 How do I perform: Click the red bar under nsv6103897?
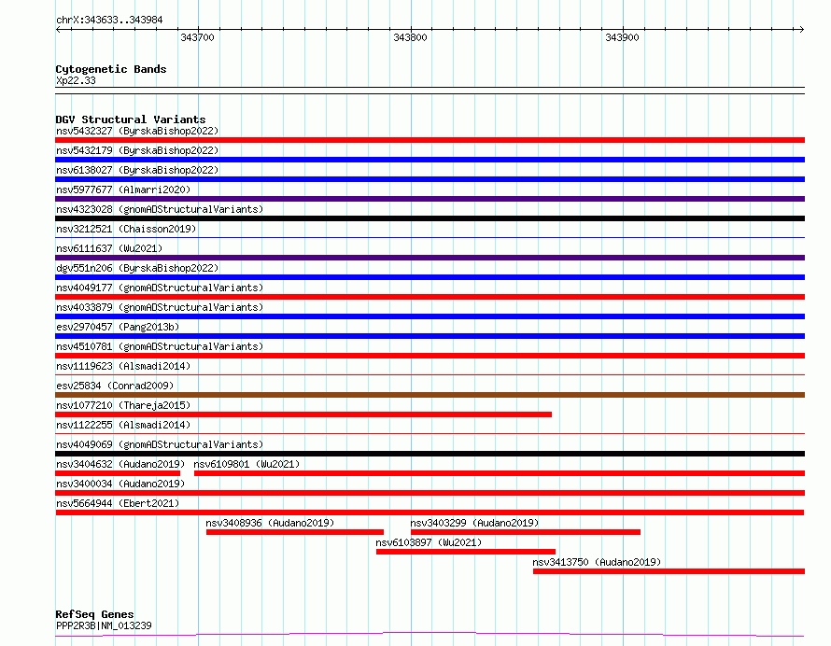[x=466, y=552]
